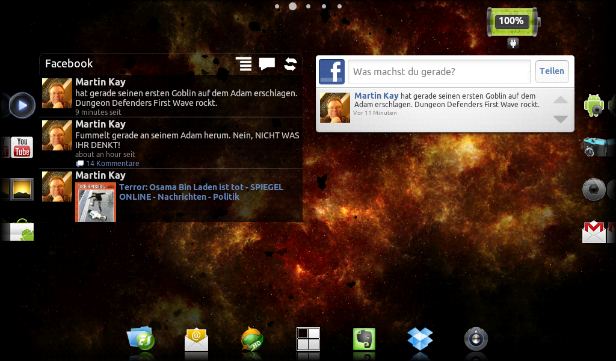
Task: Switch to the last home screen page dot
Action: pyautogui.click(x=339, y=7)
